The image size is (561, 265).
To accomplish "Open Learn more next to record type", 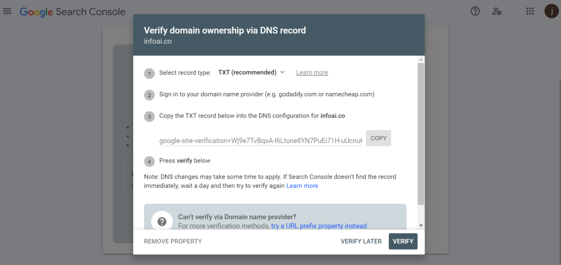I will (x=312, y=73).
